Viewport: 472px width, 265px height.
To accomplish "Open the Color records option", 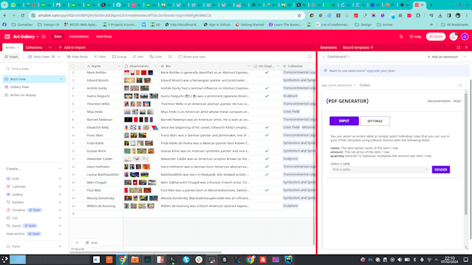I will pyautogui.click(x=156, y=57).
